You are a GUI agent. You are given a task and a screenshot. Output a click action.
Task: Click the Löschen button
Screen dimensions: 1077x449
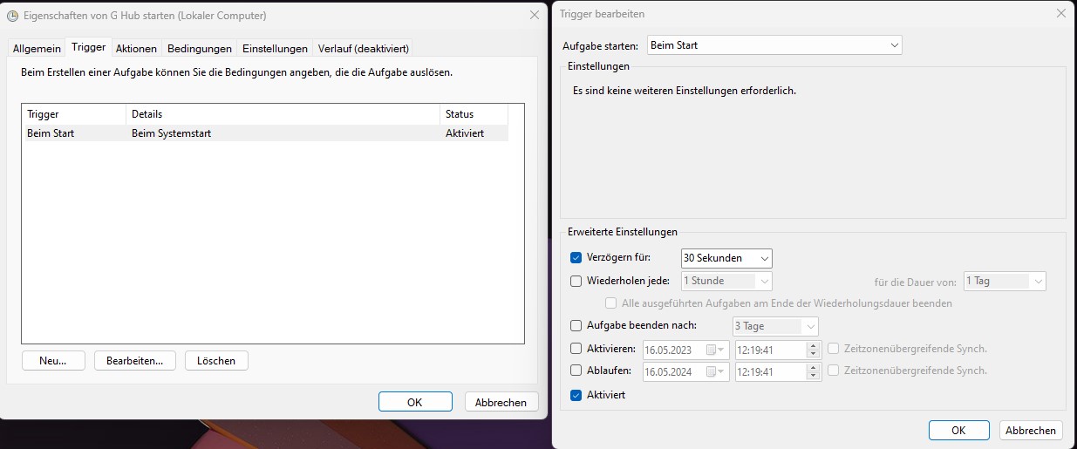tap(216, 361)
